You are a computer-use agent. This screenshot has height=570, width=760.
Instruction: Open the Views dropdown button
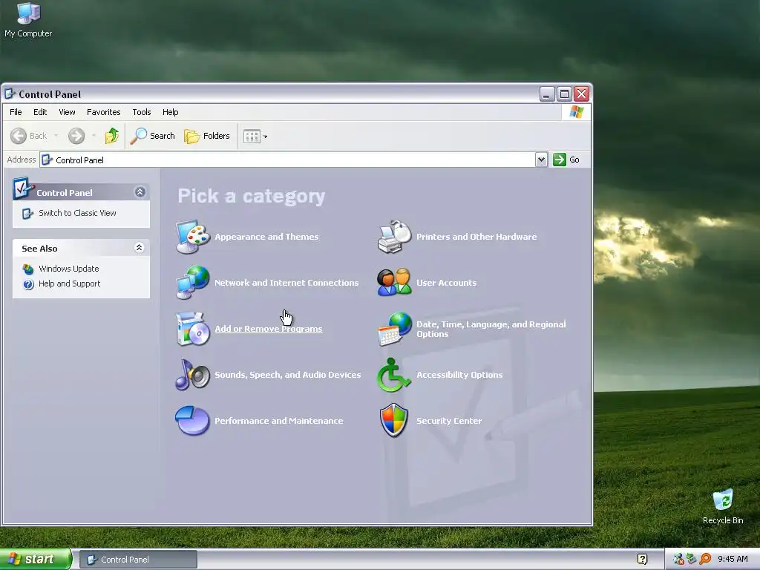[x=255, y=137]
